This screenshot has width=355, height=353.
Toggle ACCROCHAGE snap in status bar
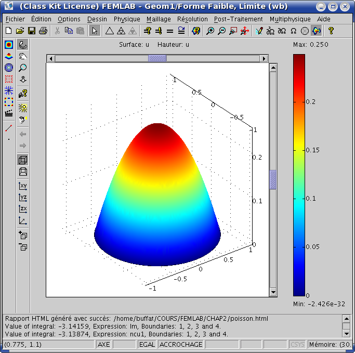point(181,345)
